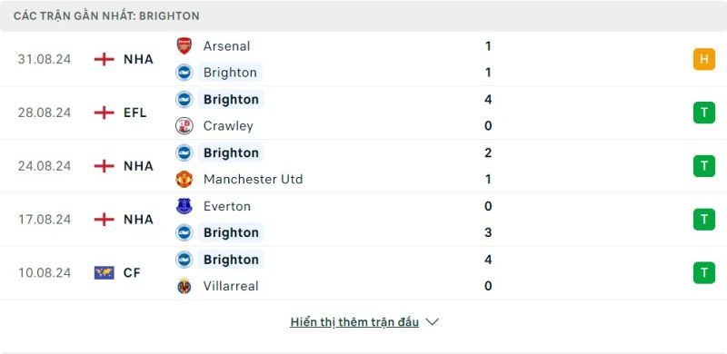Click Brighton crest in the Arsenal match
Viewport: 727px width, 354px height.
(184, 73)
